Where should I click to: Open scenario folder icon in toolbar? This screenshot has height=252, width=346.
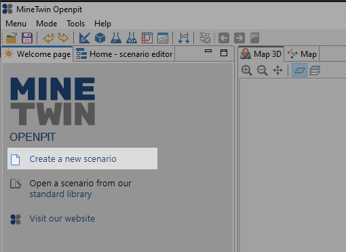[x=12, y=38]
